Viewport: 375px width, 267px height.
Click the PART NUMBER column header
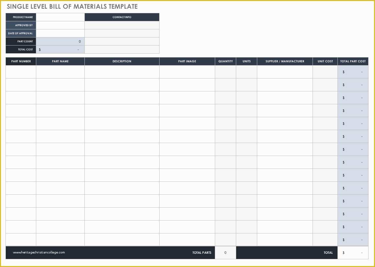pos(21,61)
